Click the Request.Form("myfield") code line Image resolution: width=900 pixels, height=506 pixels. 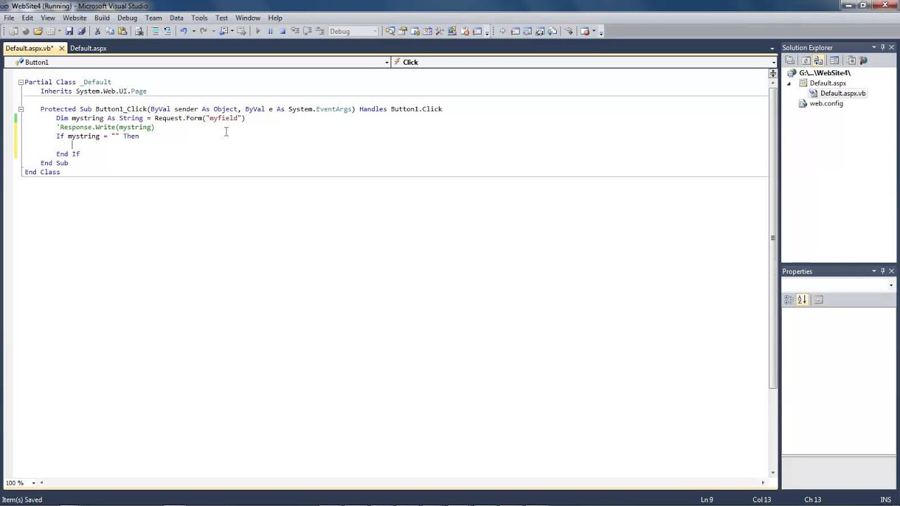(150, 118)
